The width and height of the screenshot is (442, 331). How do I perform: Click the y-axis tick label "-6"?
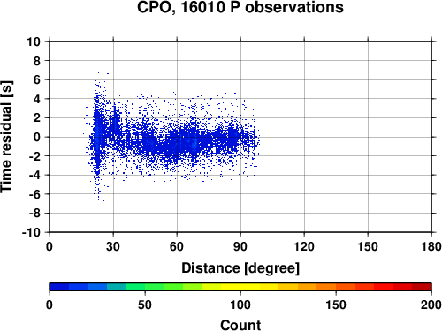coord(34,194)
